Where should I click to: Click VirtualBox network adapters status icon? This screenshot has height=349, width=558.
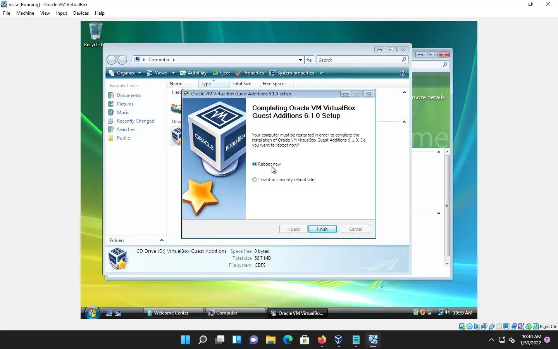[484, 327]
